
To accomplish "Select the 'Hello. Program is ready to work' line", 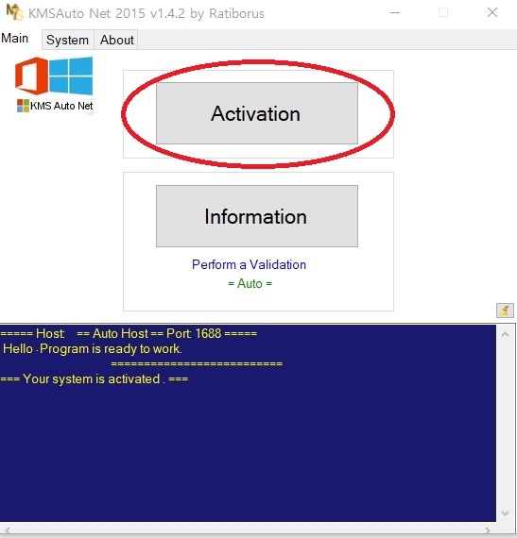I will pos(93,349).
